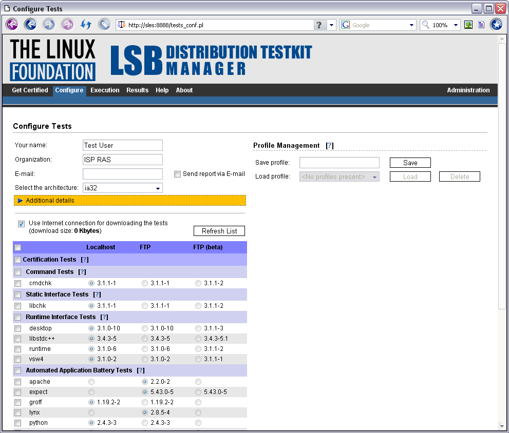The width and height of the screenshot is (509, 433).
Task: Enable Send report via E-mail checkbox
Action: [x=177, y=174]
